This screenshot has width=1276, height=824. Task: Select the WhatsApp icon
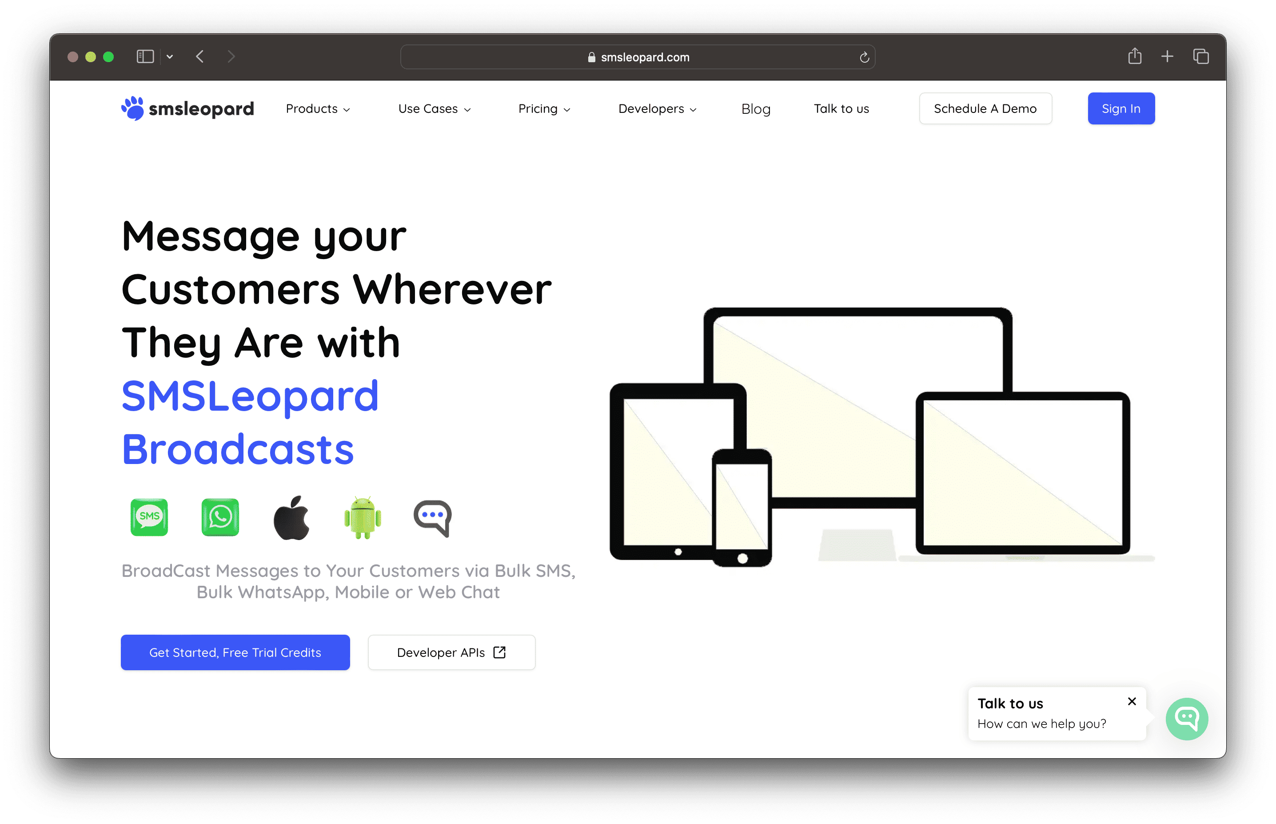(220, 517)
